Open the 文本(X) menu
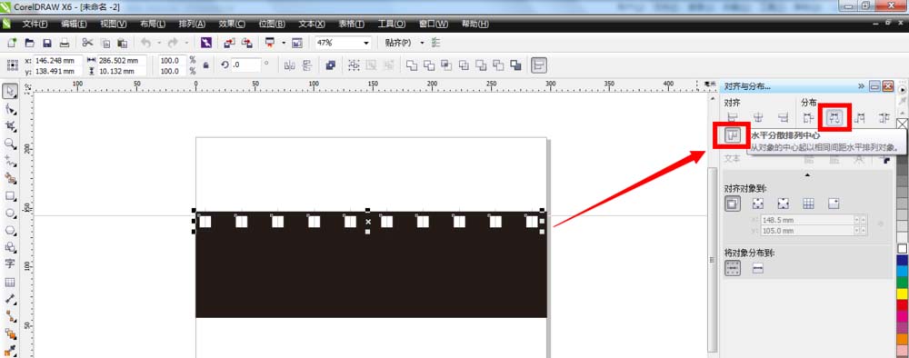This screenshot has width=909, height=358. (312, 25)
